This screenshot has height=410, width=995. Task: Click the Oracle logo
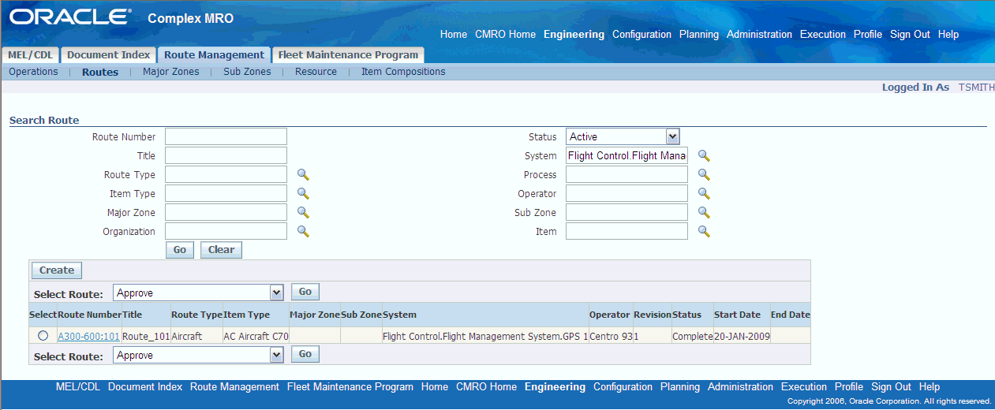tap(70, 17)
